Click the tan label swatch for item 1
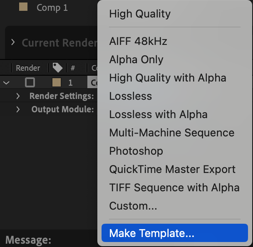Image resolution: width=253 pixels, height=247 pixels. (x=57, y=82)
